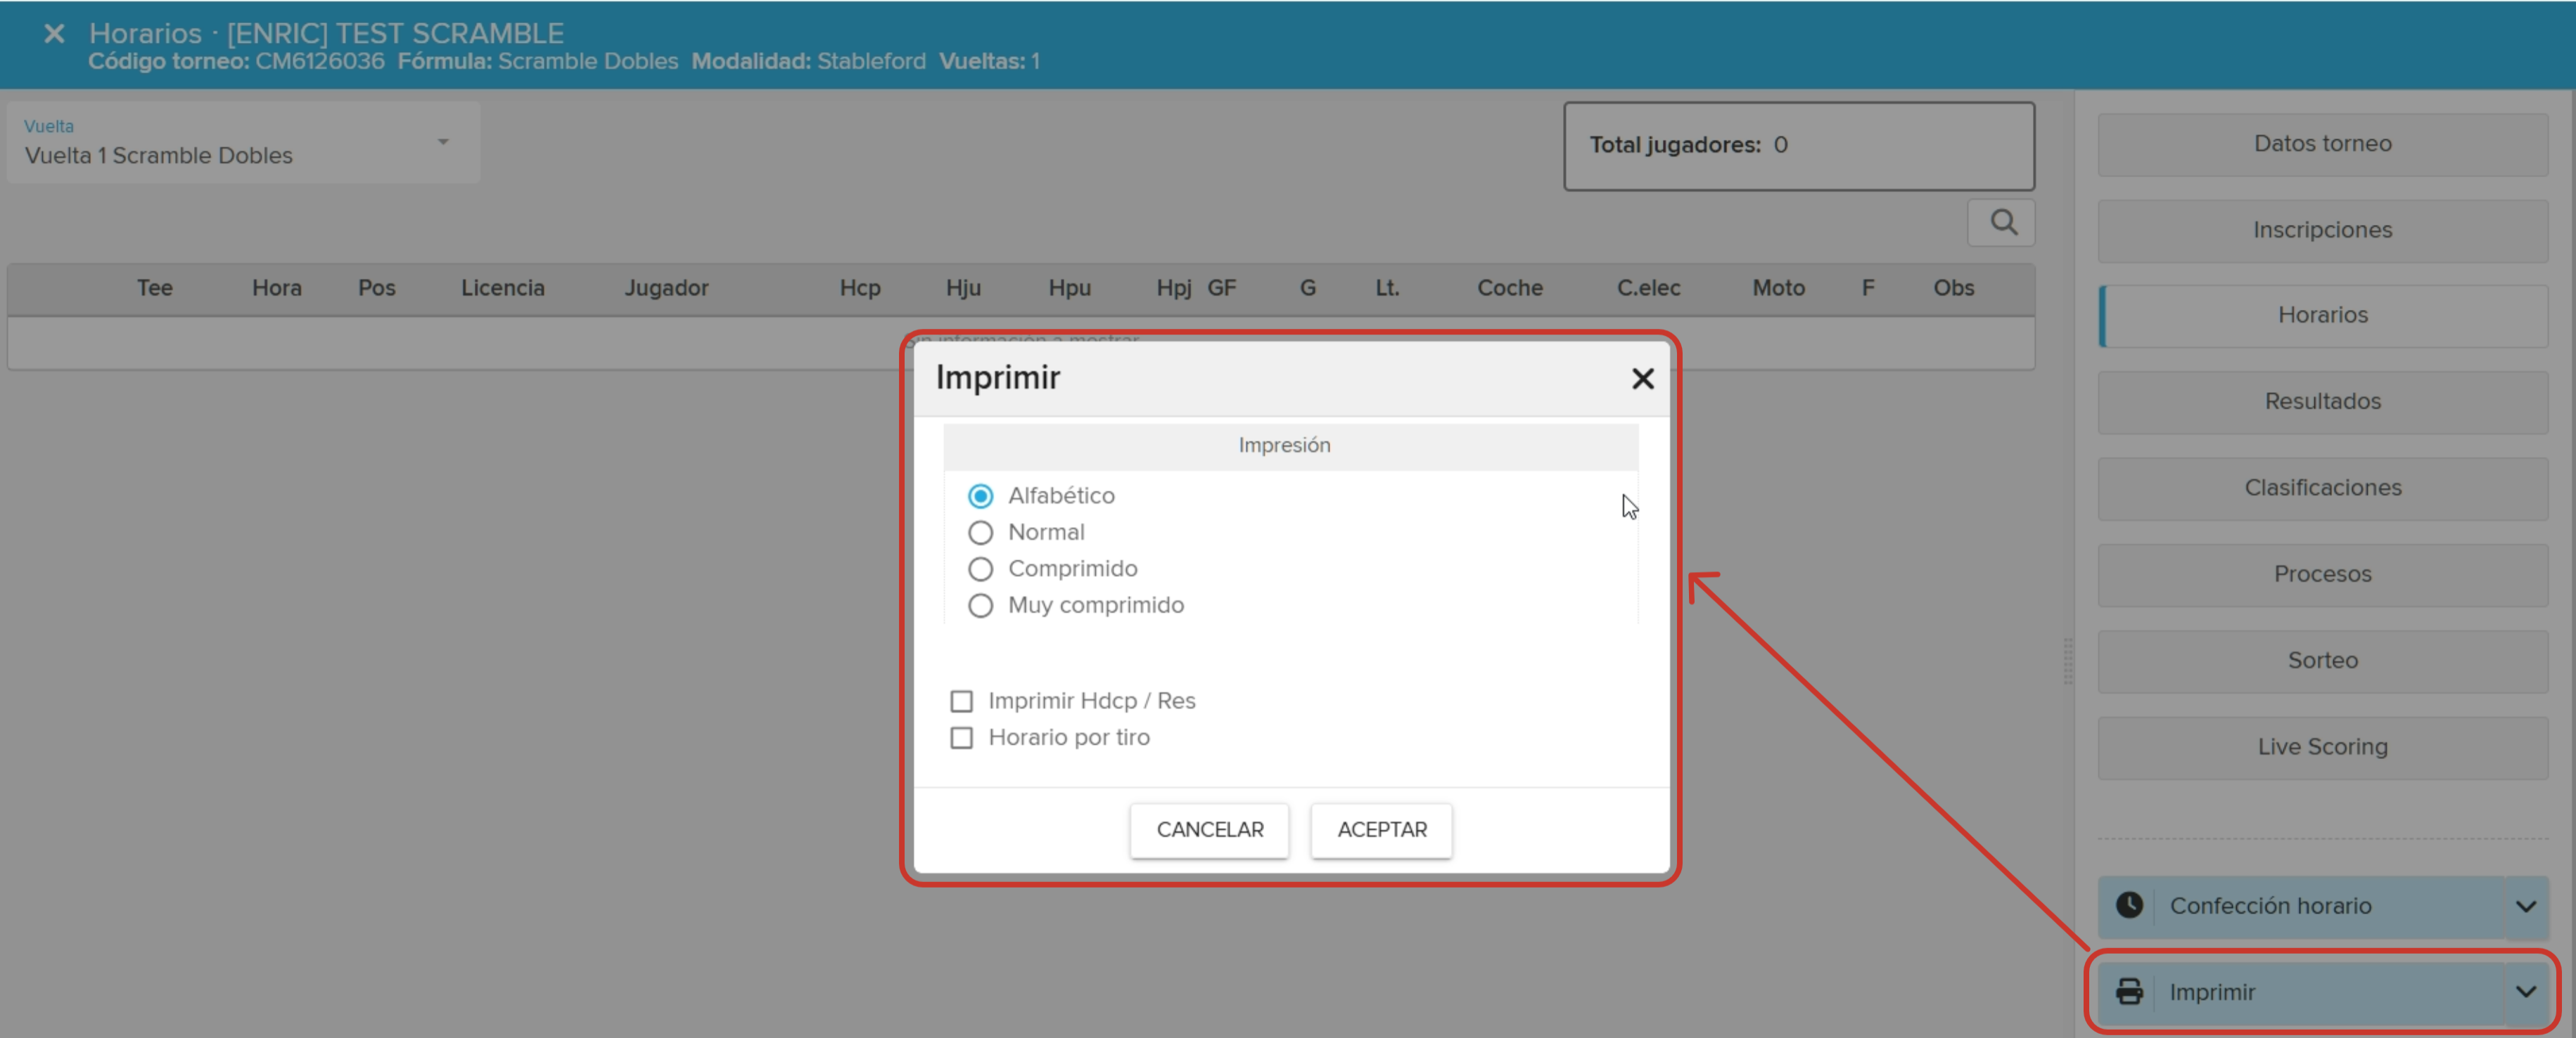This screenshot has width=2576, height=1038.
Task: Go to the Inscripciones section
Action: click(x=2322, y=230)
